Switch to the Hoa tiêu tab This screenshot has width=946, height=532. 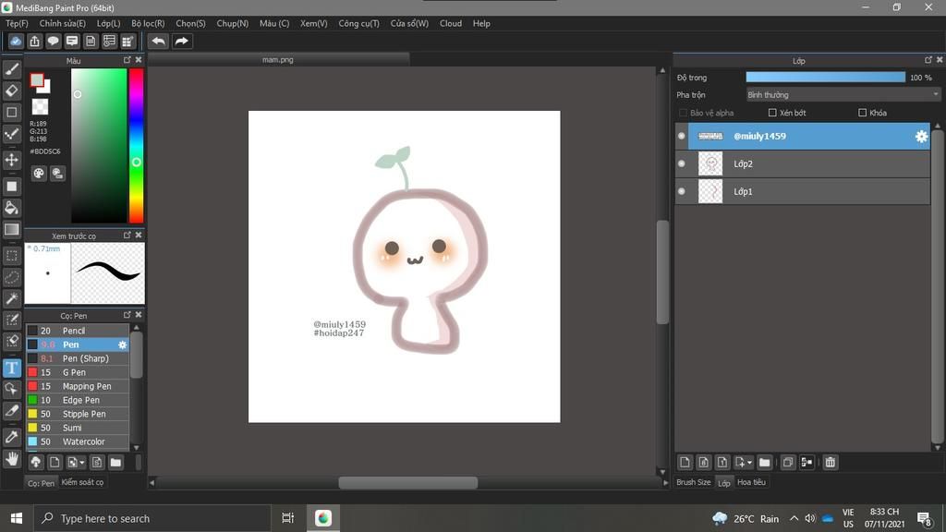coord(751,482)
